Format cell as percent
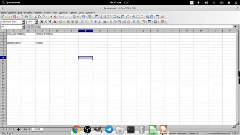 111,22
